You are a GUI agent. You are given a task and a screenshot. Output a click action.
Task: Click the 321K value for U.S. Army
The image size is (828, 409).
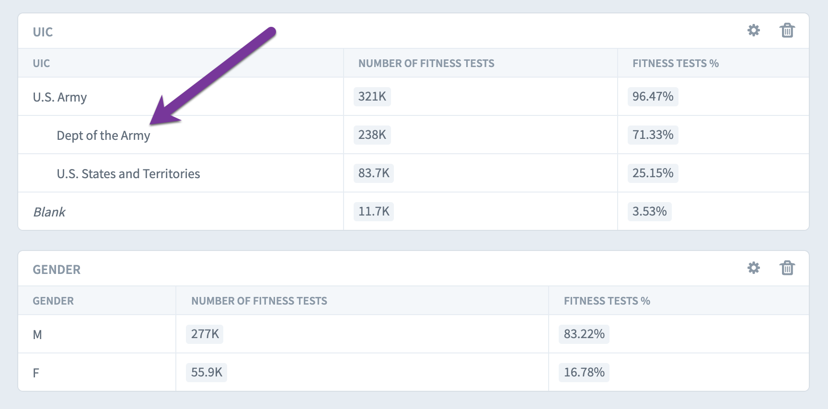(372, 96)
